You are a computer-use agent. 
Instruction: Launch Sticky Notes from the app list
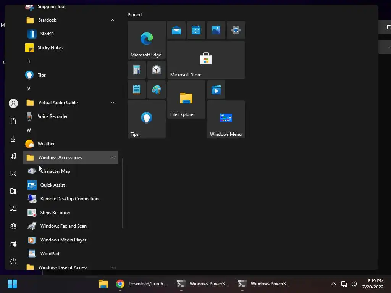[71, 48]
